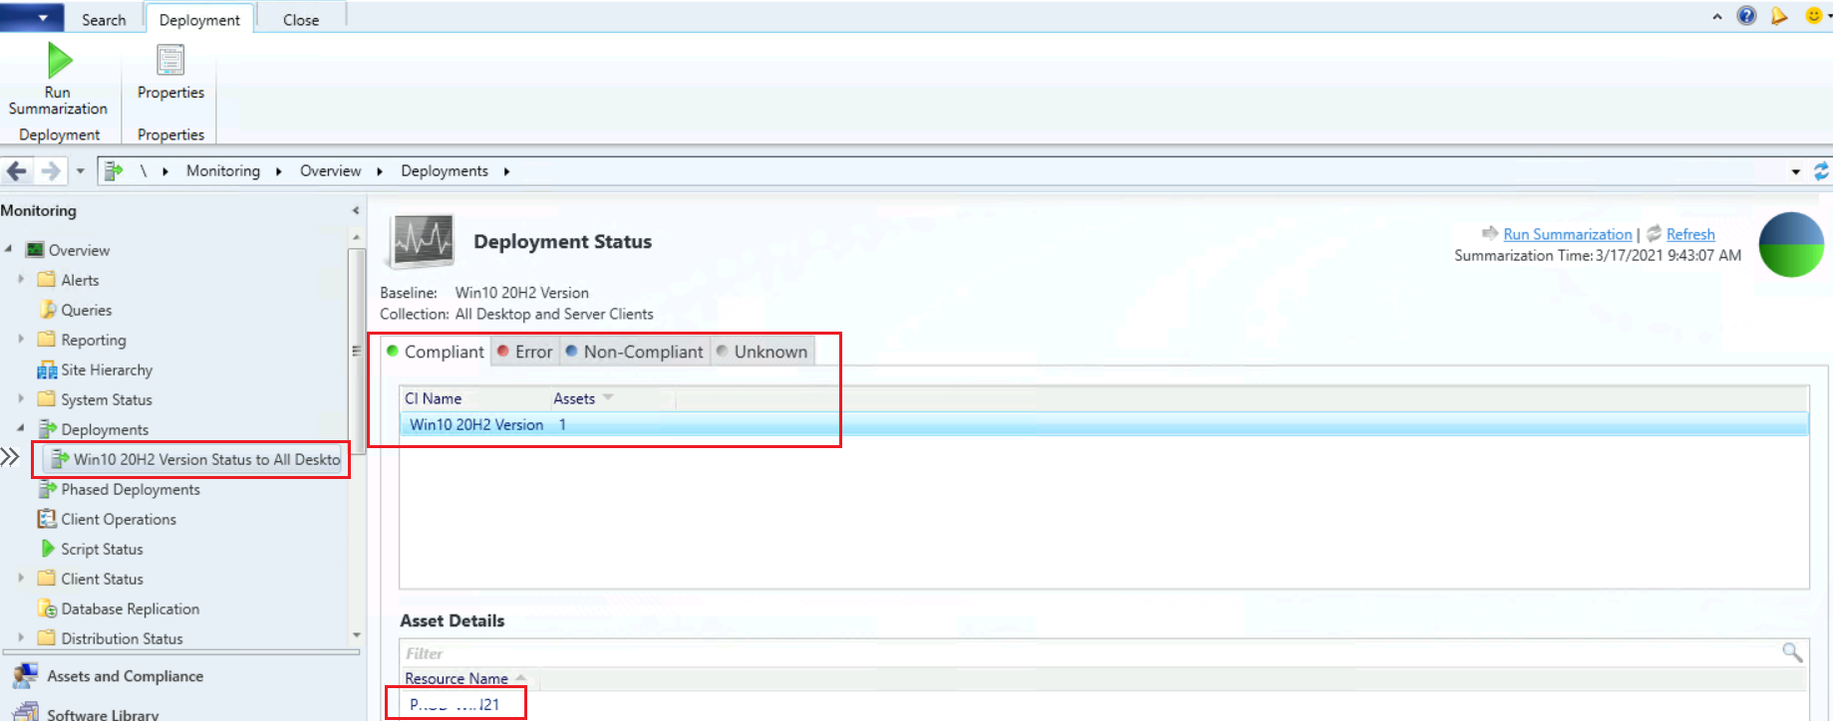Click the notification flag icon
This screenshot has height=721, width=1833.
click(x=1779, y=16)
